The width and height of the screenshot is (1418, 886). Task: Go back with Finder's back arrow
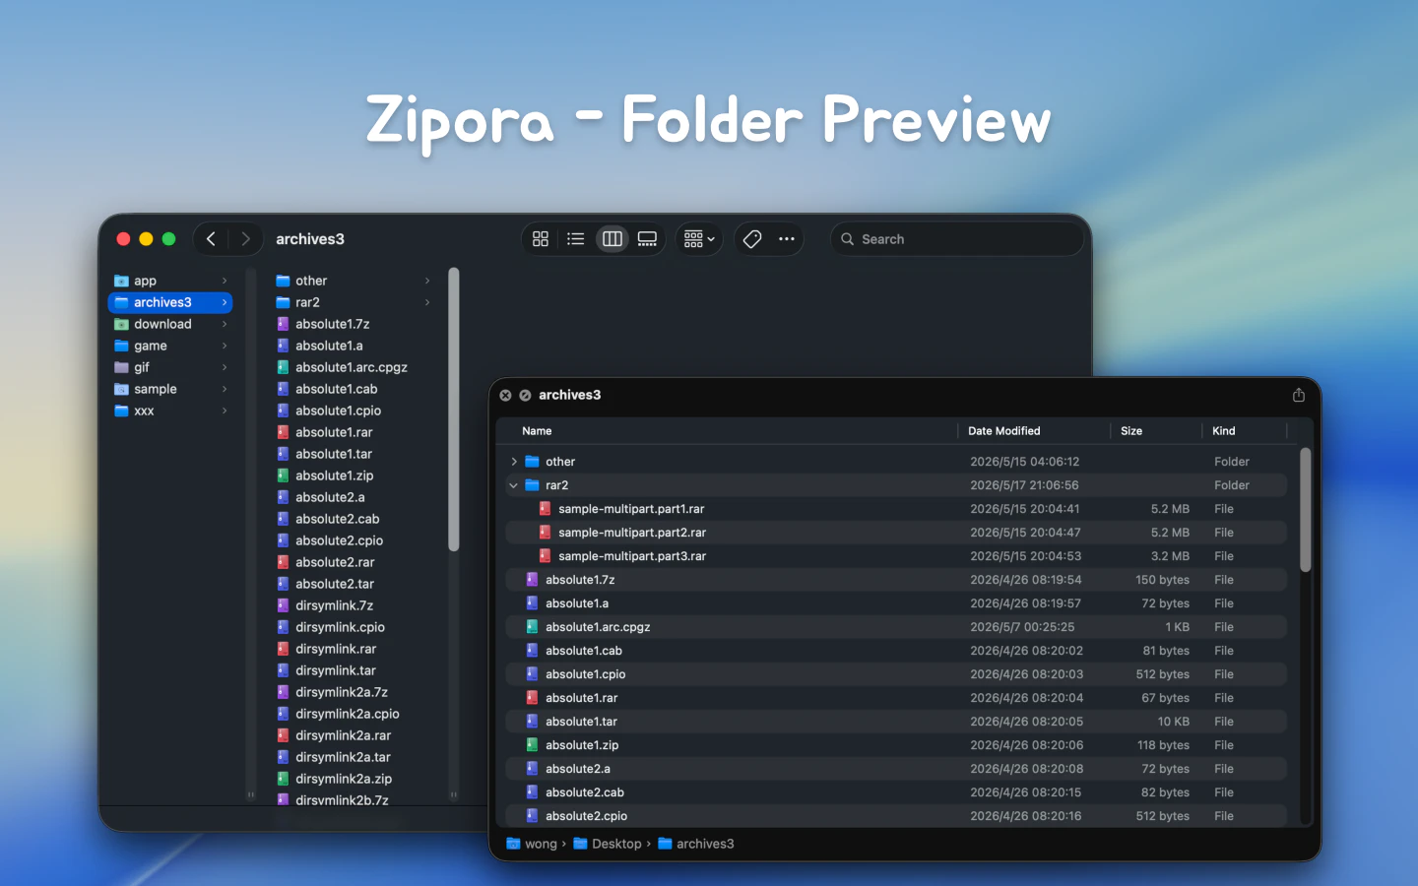click(x=211, y=239)
